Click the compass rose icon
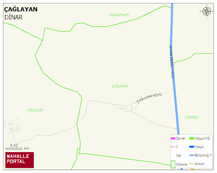The width and height of the screenshot is (217, 173). click(x=207, y=11)
